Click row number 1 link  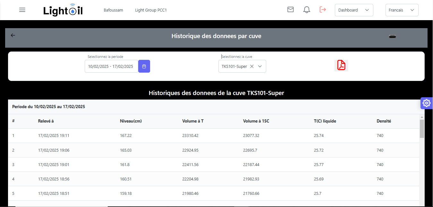click(13, 136)
